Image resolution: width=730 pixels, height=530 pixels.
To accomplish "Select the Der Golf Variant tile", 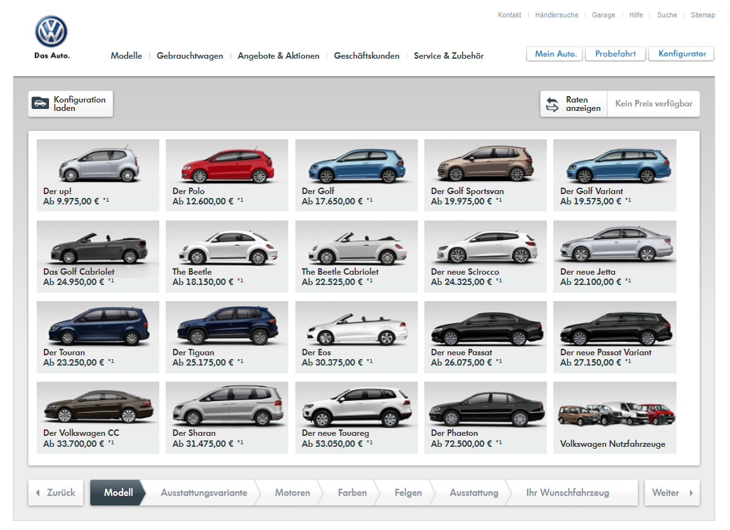I will [615, 175].
